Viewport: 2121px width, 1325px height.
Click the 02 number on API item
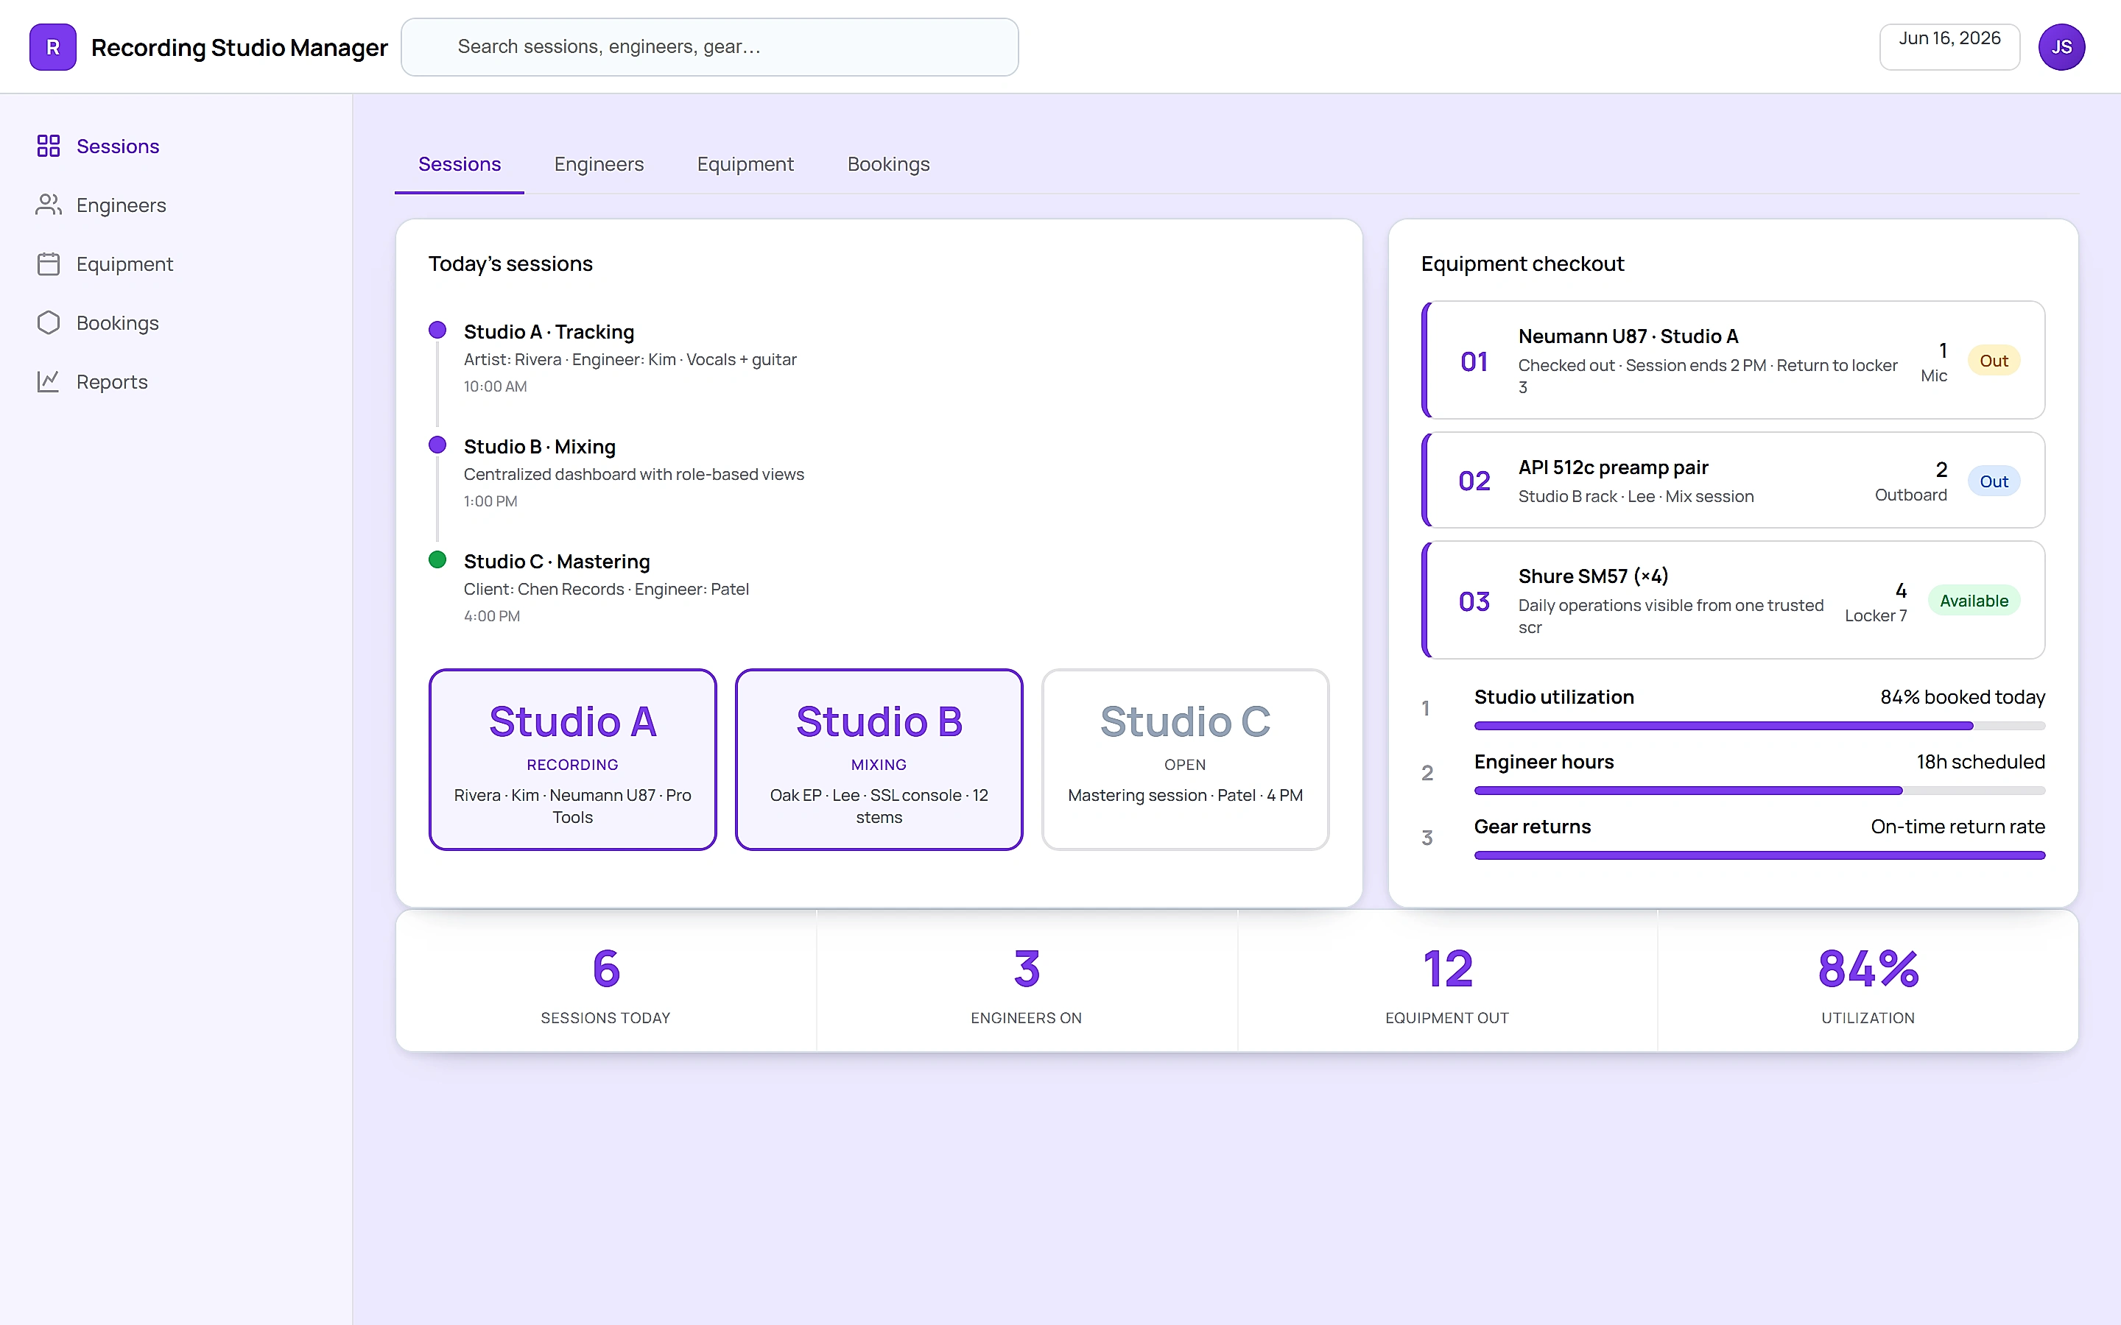click(1474, 480)
